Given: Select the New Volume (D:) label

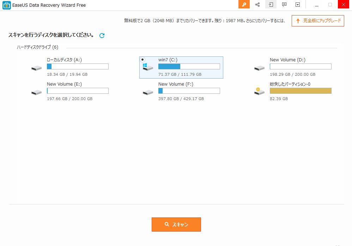Looking at the screenshot, I should coord(287,60).
